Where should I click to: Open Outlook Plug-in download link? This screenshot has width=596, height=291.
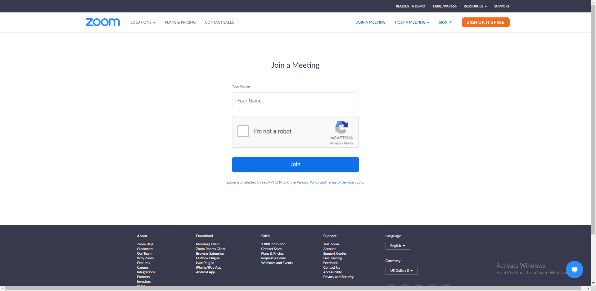pyautogui.click(x=208, y=258)
